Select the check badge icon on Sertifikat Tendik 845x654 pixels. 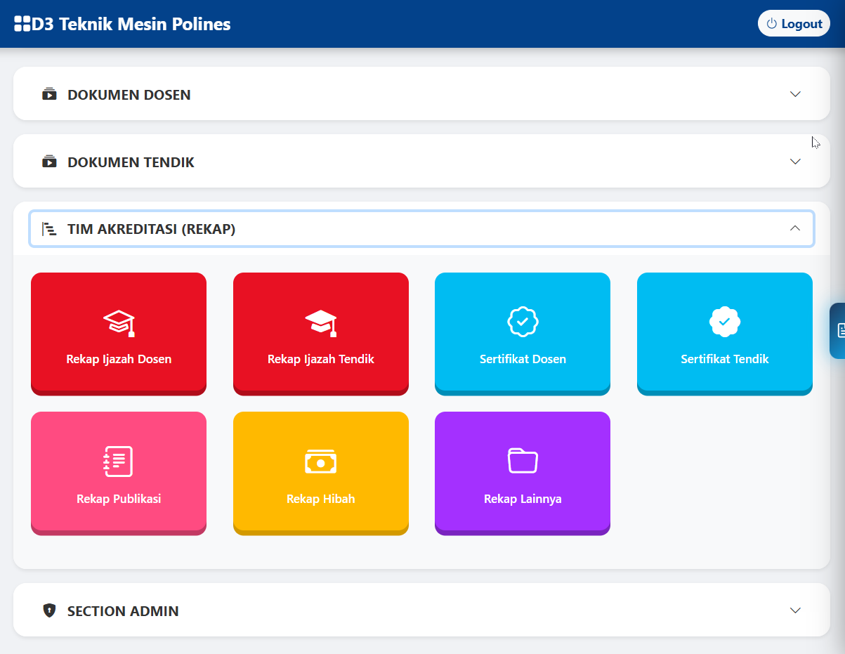(724, 322)
